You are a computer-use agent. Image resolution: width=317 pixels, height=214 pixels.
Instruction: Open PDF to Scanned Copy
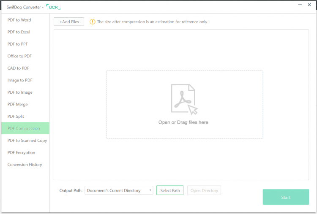pyautogui.click(x=25, y=141)
